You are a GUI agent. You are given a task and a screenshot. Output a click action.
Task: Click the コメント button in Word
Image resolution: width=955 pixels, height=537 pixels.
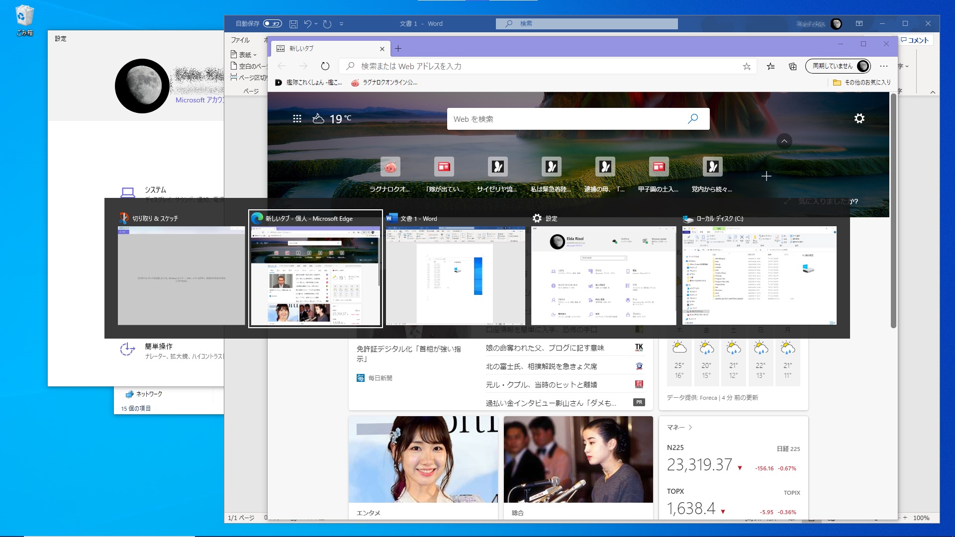(915, 40)
